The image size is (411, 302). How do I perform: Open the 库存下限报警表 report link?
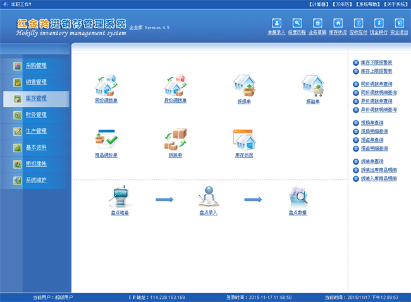pos(376,63)
